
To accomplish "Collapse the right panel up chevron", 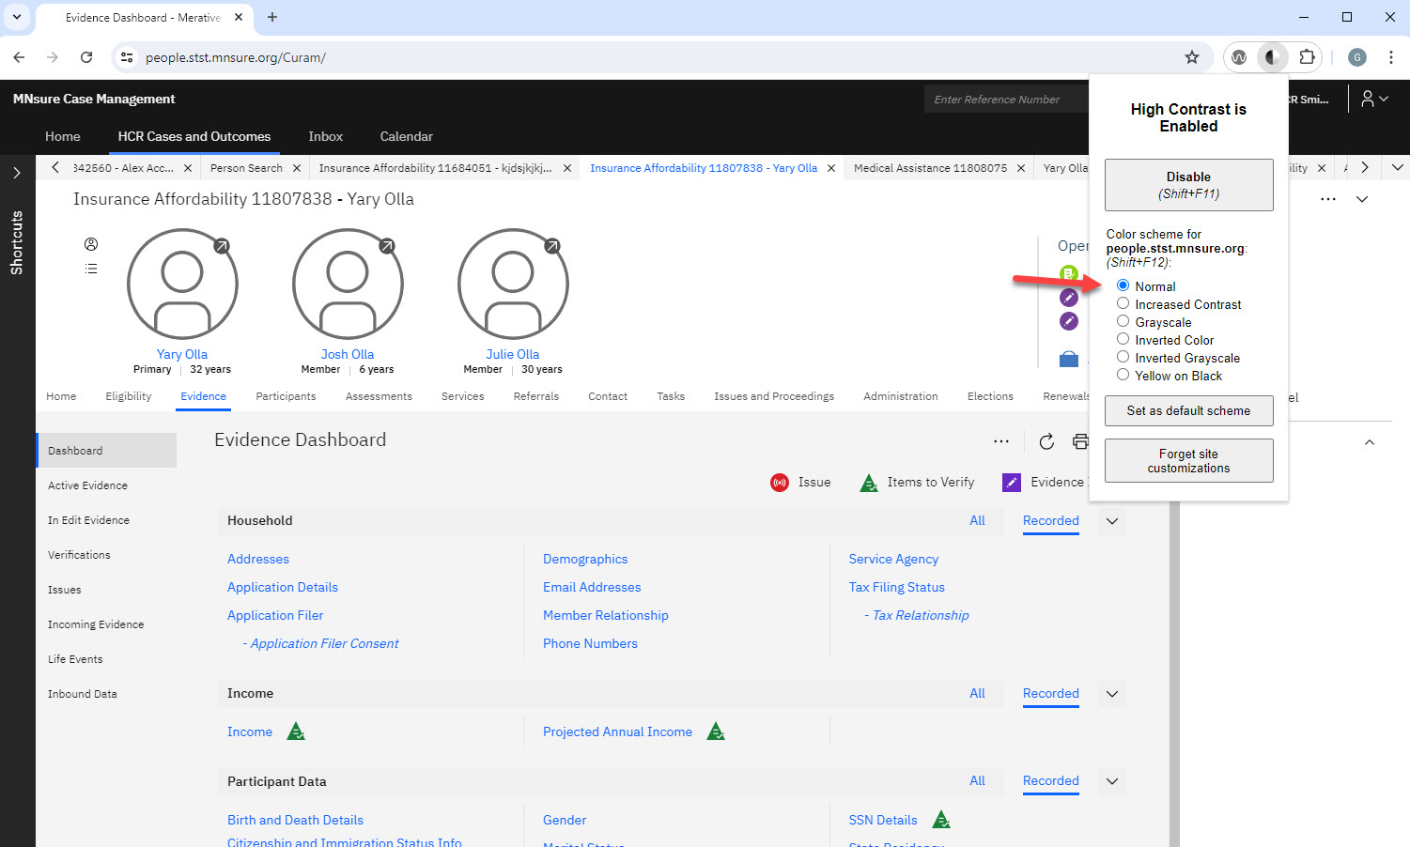I will (x=1370, y=442).
